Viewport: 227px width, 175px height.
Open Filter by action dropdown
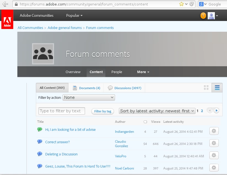point(89,97)
